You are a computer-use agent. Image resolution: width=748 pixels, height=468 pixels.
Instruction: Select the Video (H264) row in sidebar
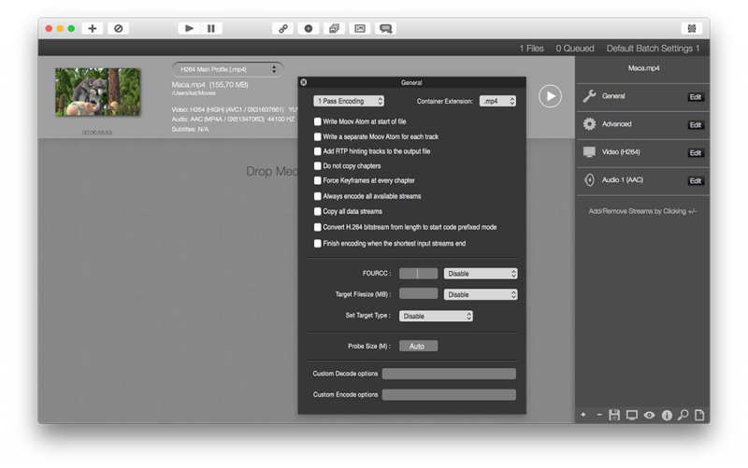click(621, 152)
